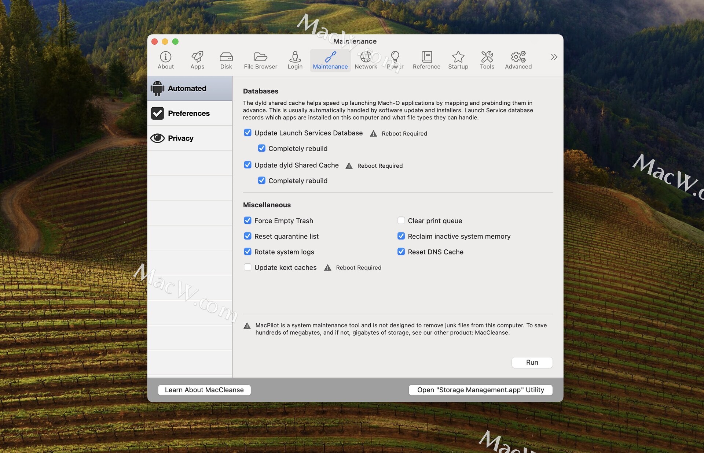Image resolution: width=704 pixels, height=453 pixels.
Task: Open Storage Management.app Utility button
Action: click(x=480, y=390)
